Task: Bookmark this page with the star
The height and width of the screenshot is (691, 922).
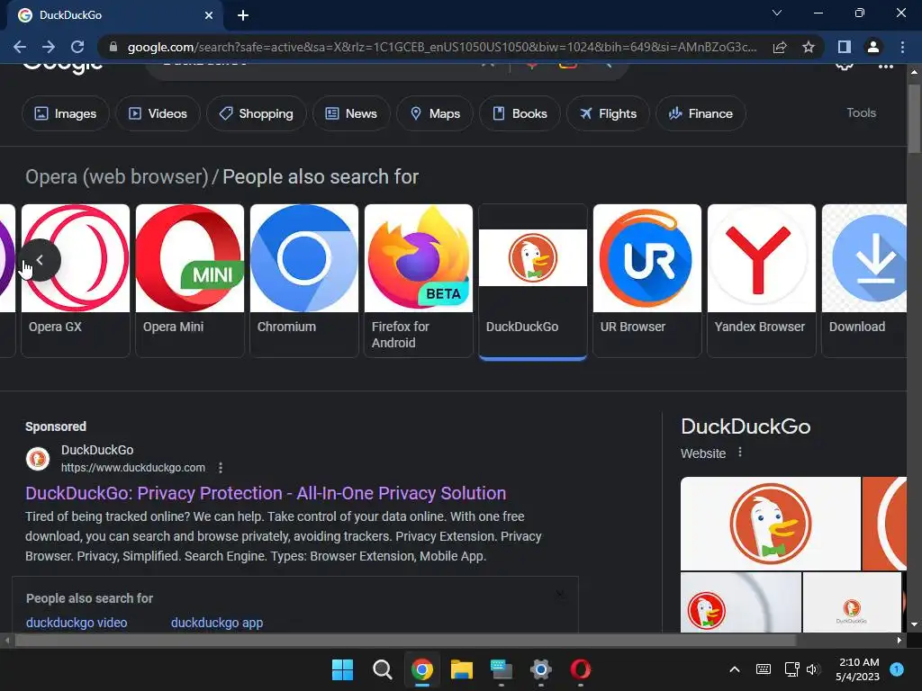Action: 809,47
